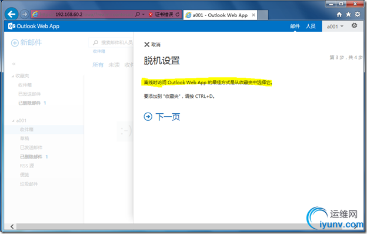The height and width of the screenshot is (234, 367).
Task: Open 已删除邮件 under 收藏夹
Action: (29, 103)
